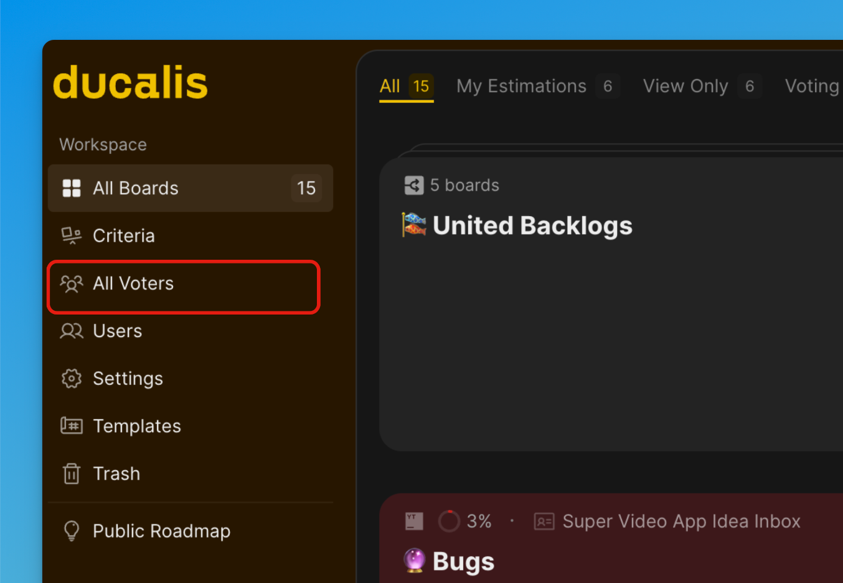
Task: Open the Bugs board title
Action: pos(463,561)
